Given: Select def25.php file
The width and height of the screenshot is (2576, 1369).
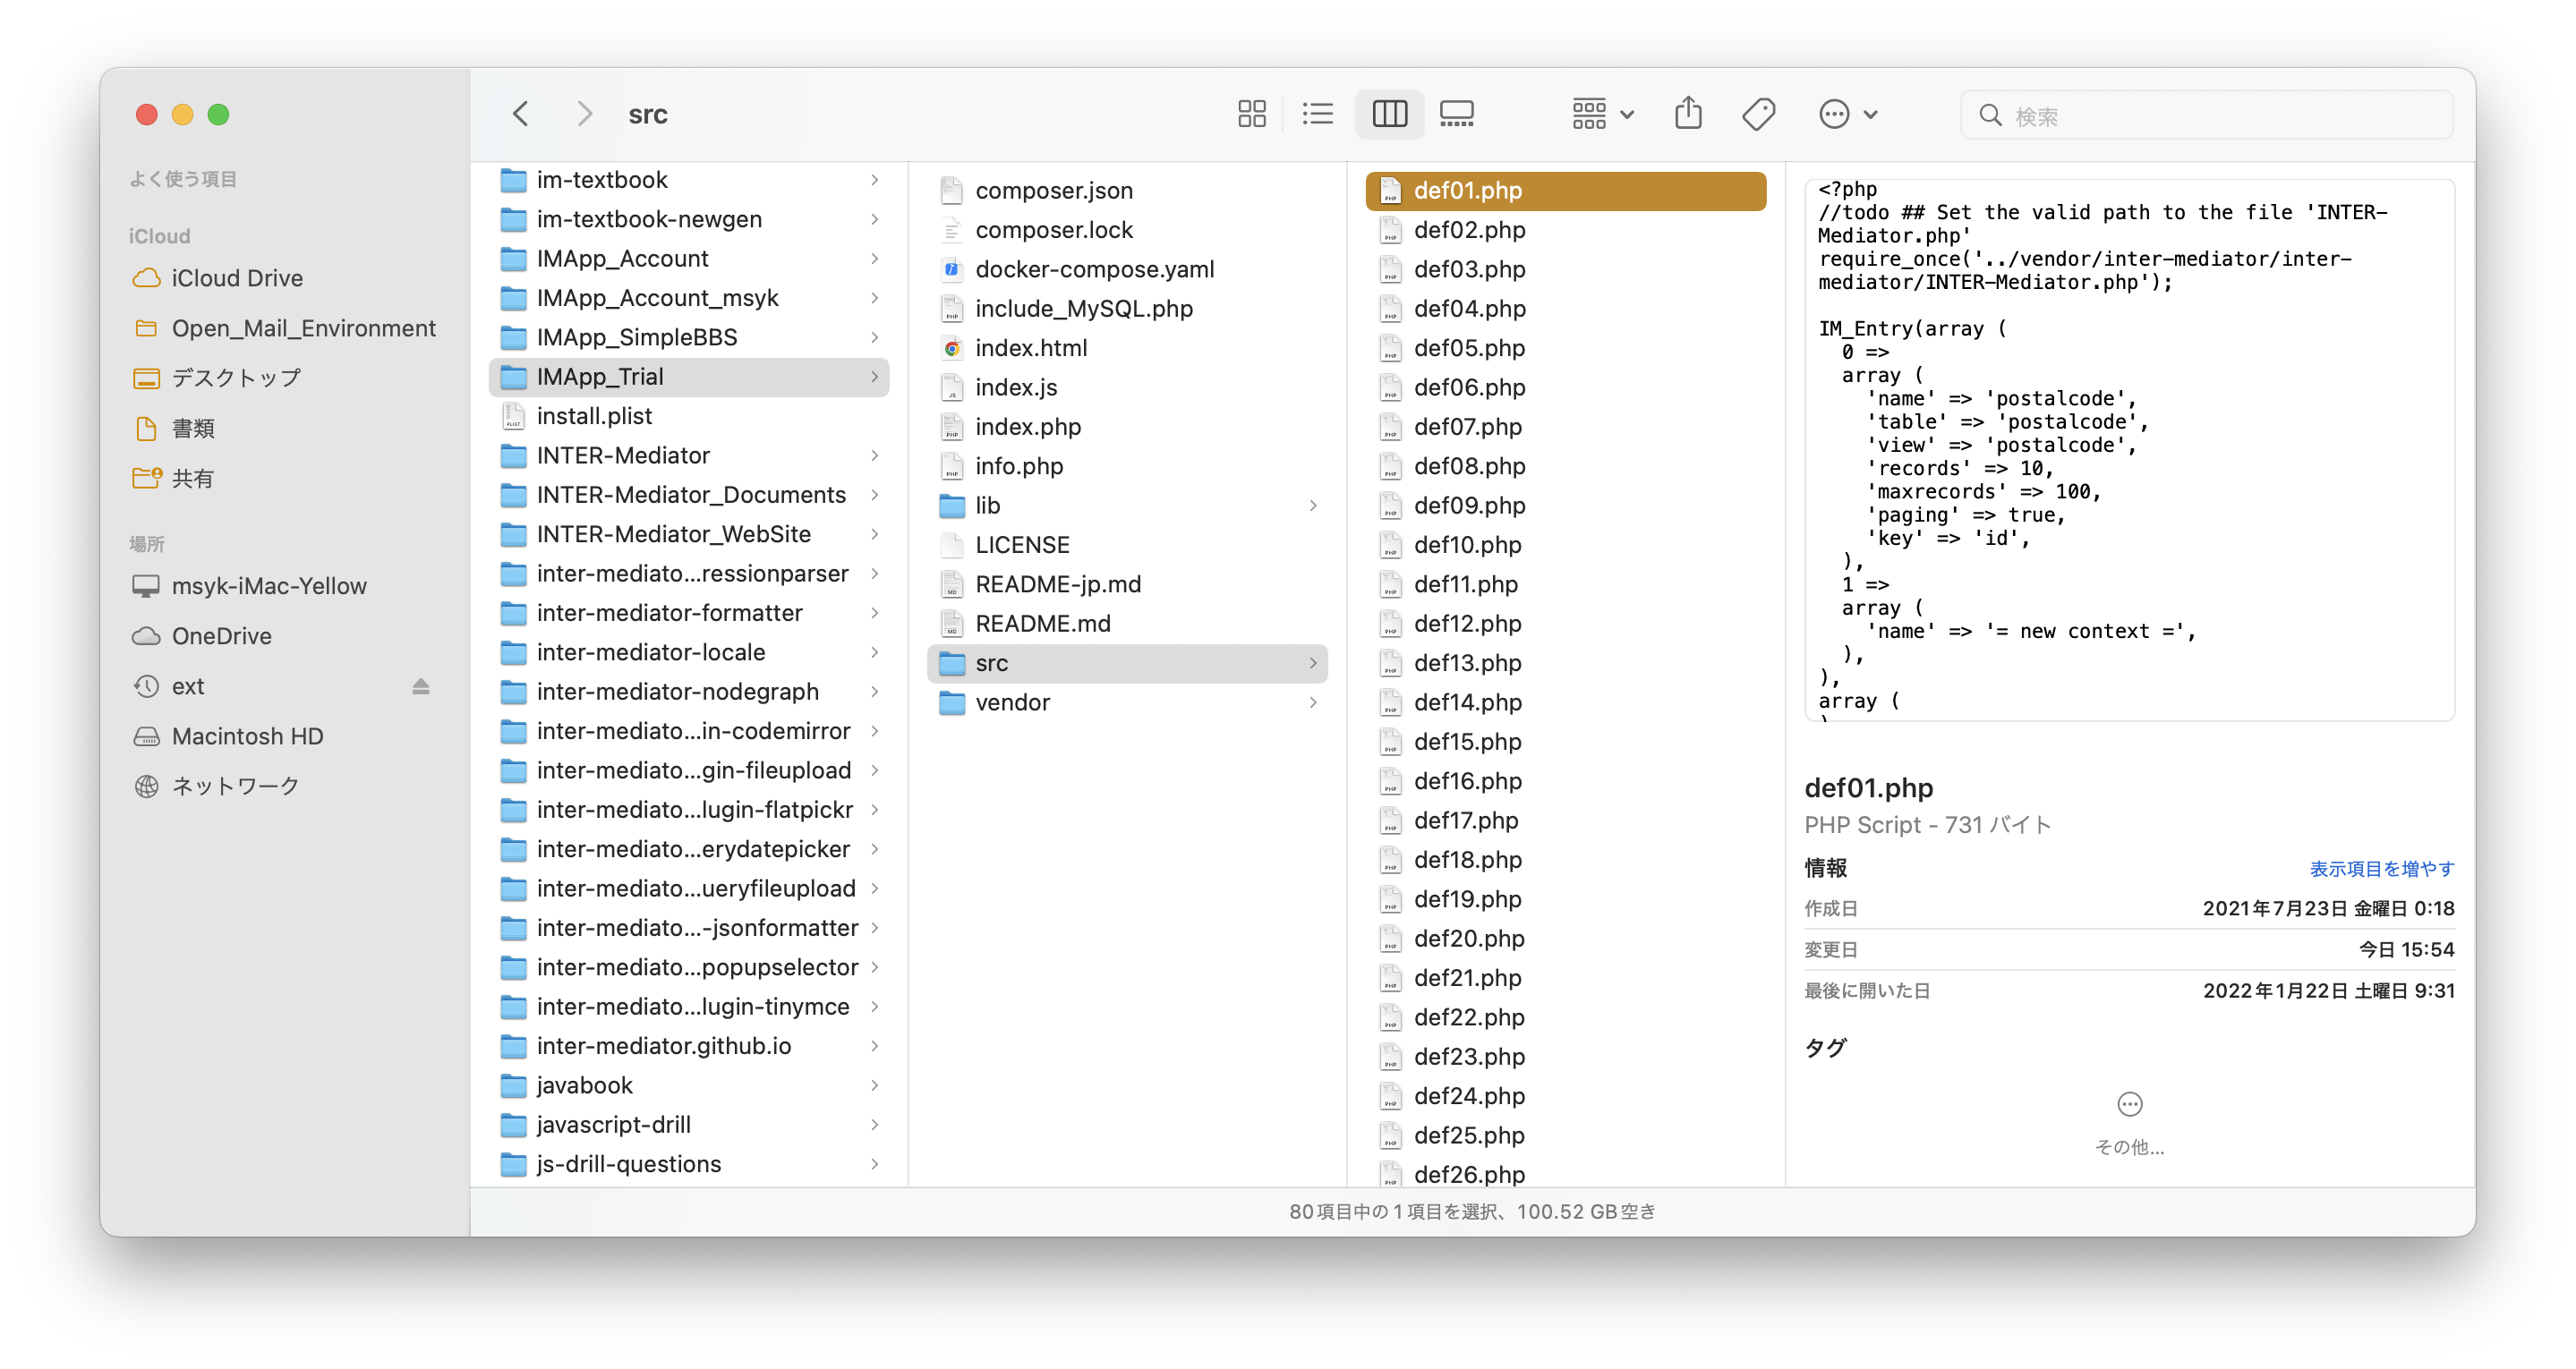Looking at the screenshot, I should (1565, 1135).
